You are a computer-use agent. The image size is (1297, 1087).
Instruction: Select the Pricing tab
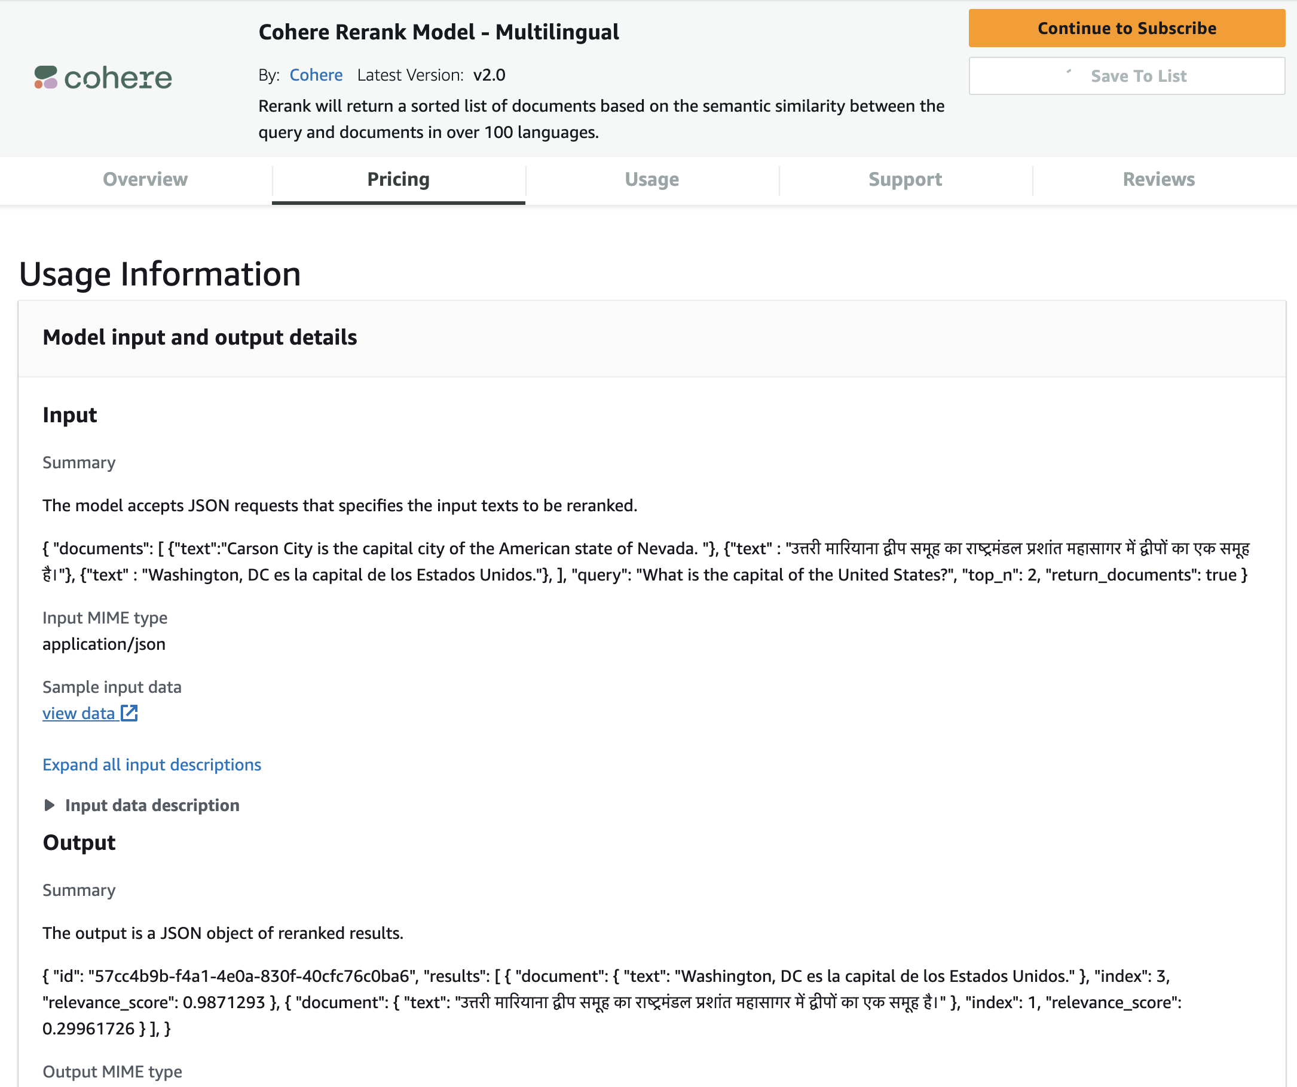tap(398, 179)
